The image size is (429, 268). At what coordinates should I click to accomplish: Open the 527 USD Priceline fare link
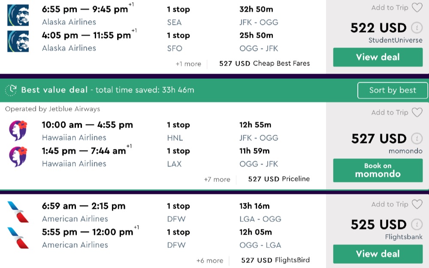point(279,179)
